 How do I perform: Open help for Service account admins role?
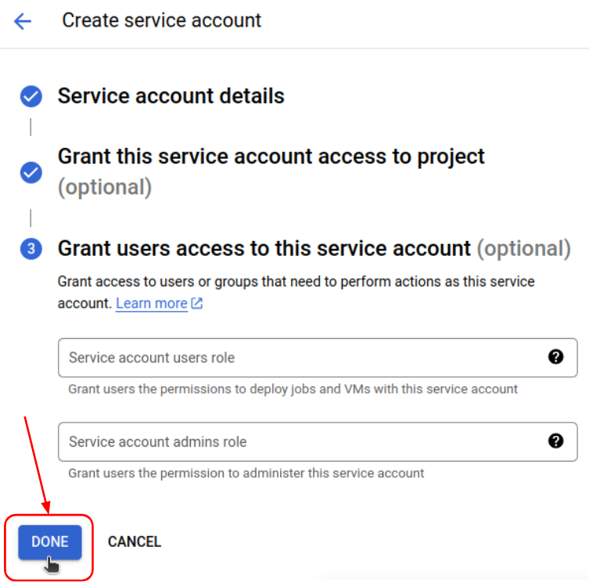coord(555,441)
